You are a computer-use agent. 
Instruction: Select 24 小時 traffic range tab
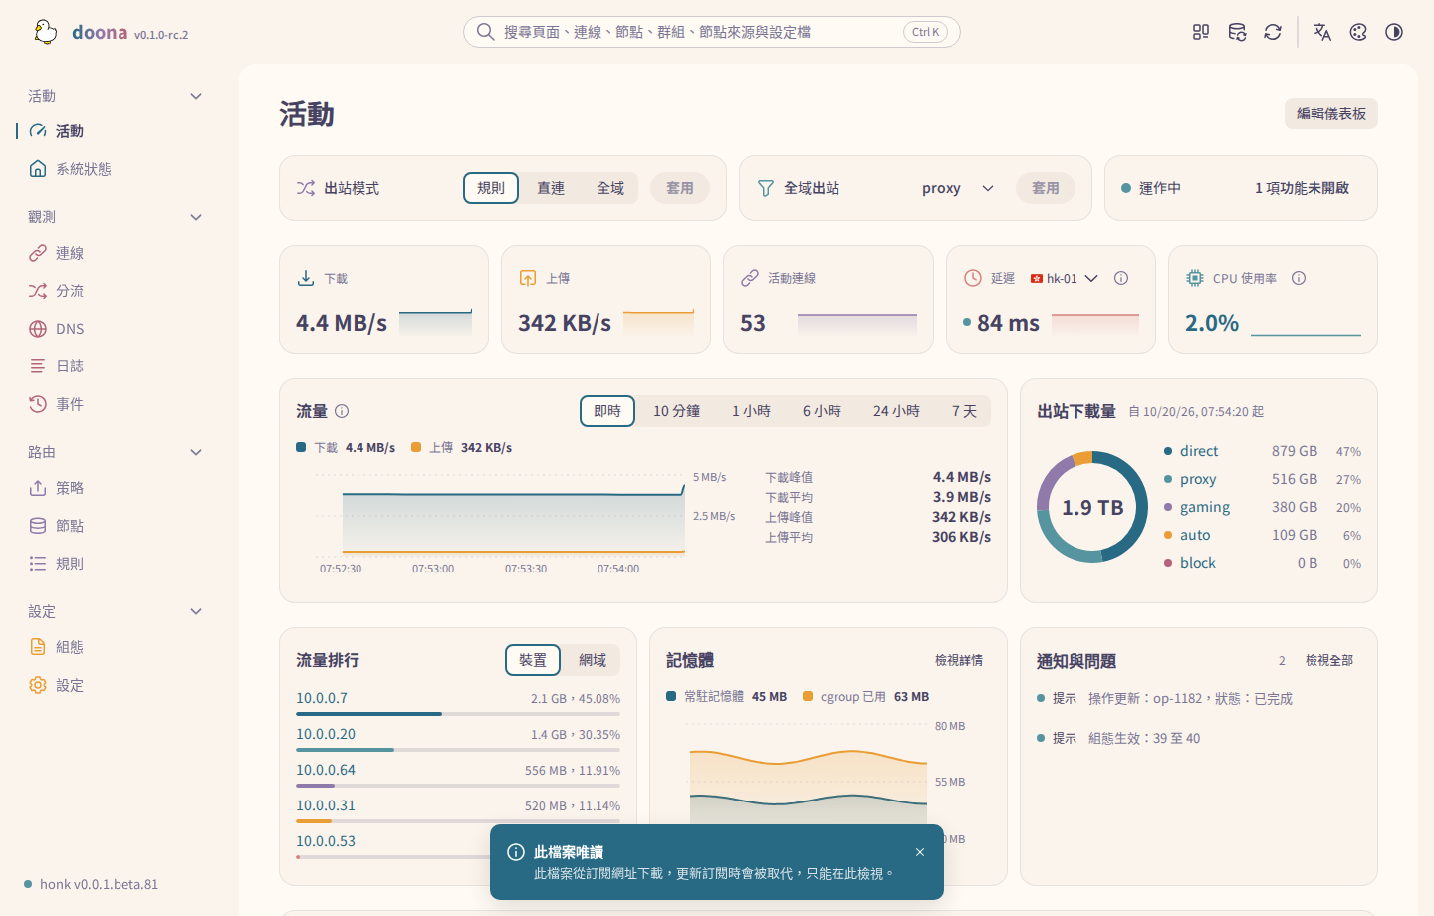[x=896, y=411]
